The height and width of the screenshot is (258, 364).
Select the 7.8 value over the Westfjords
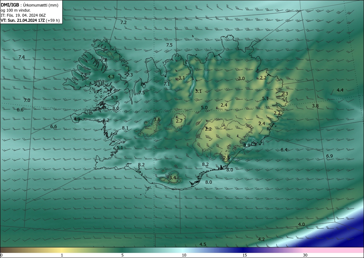click(x=104, y=60)
